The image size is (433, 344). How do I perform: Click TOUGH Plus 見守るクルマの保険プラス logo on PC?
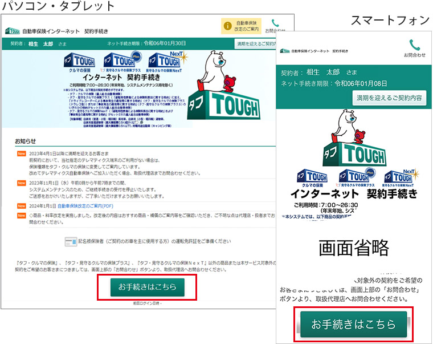click(121, 62)
